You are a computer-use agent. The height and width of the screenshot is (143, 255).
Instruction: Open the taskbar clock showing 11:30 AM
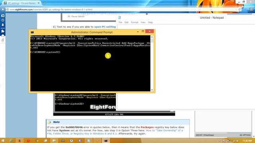[x=247, y=141]
